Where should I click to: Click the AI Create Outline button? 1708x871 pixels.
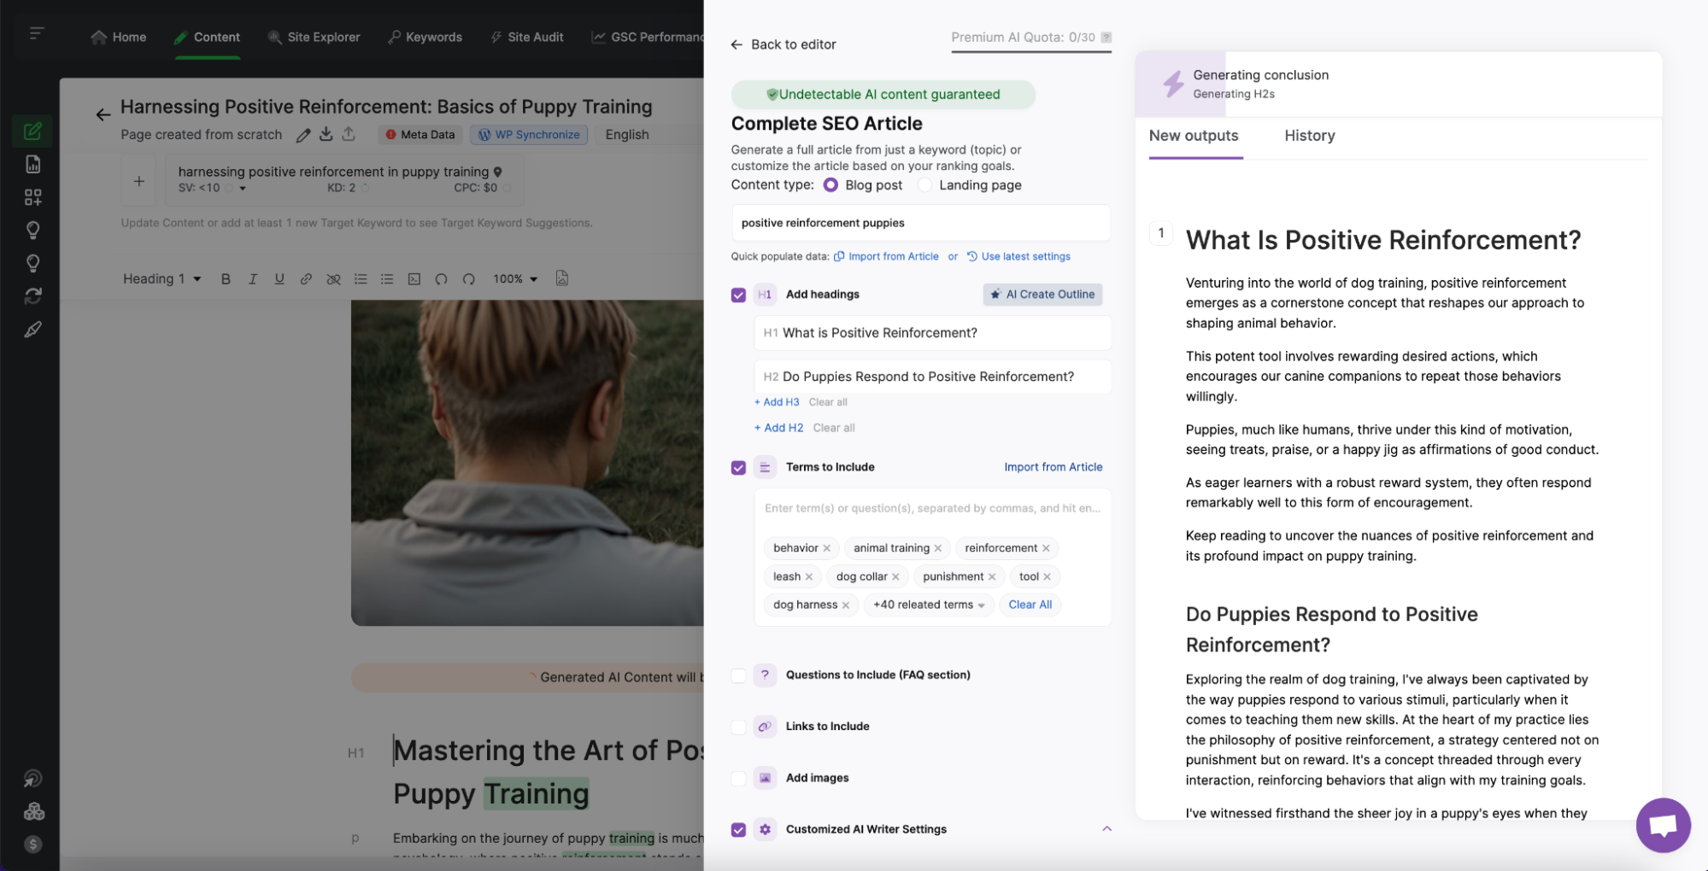1042,295
